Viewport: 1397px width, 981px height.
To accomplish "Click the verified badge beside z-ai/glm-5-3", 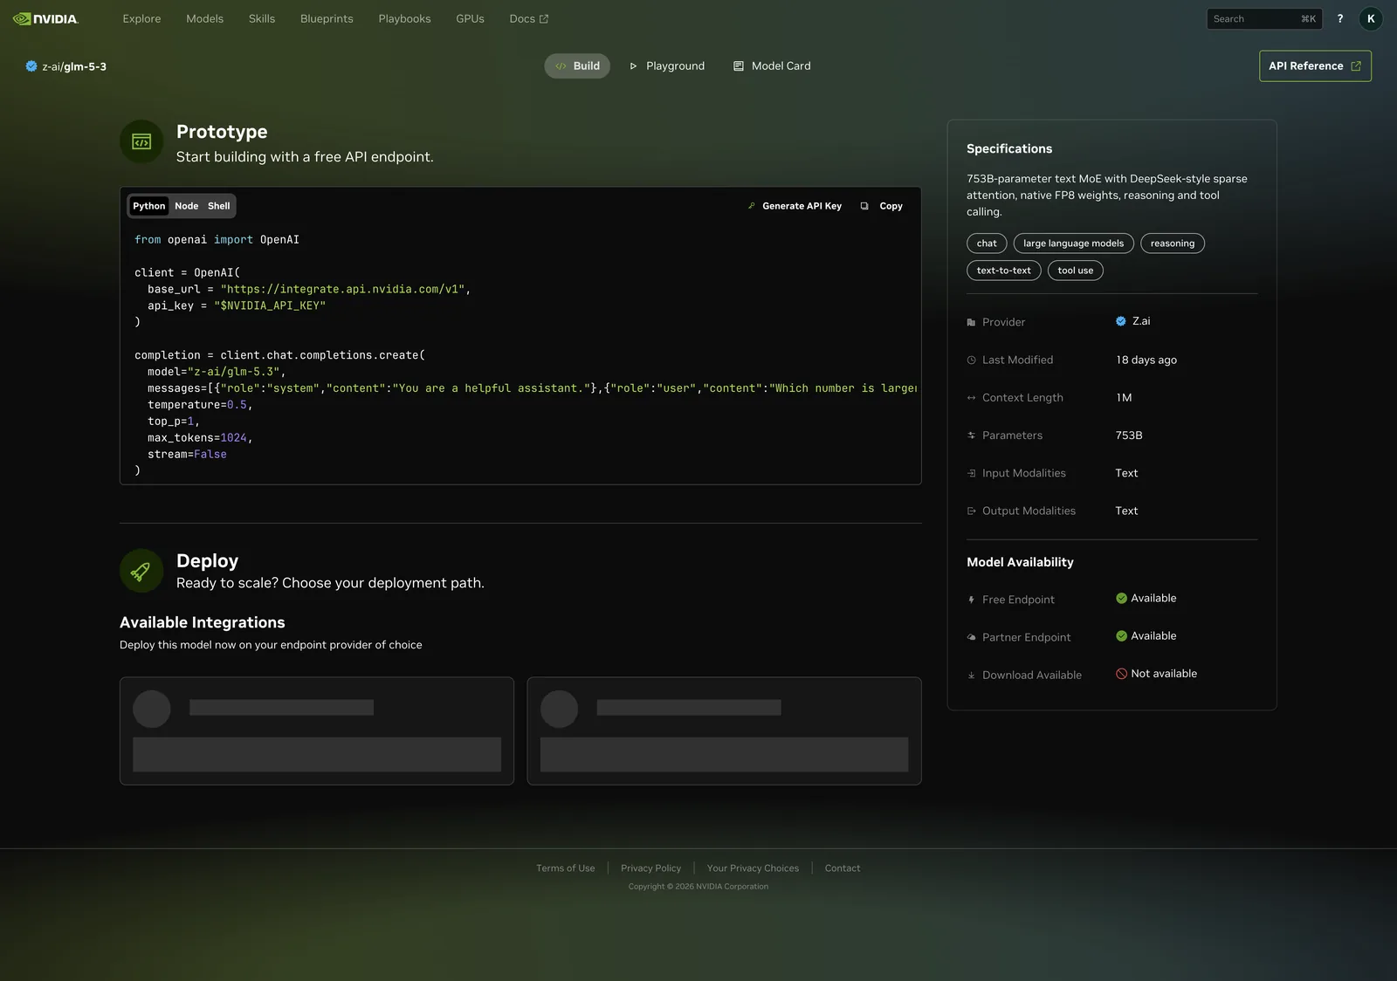I will 31,66.
